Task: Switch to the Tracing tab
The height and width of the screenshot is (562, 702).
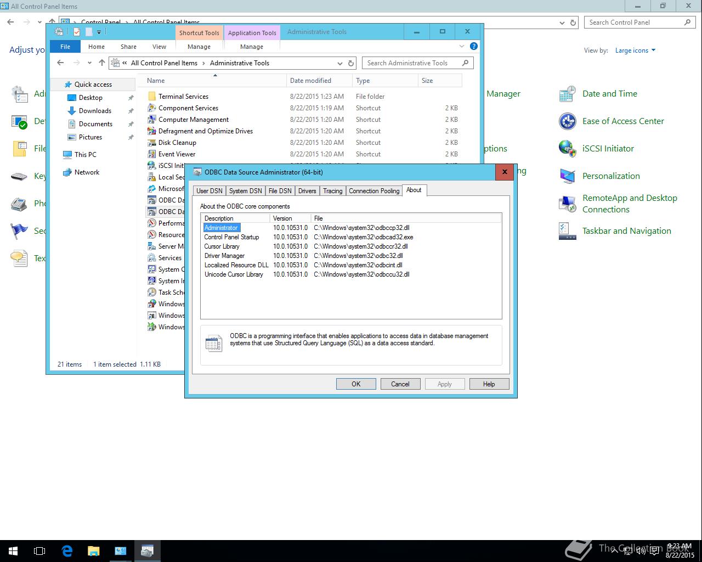Action: click(x=332, y=191)
